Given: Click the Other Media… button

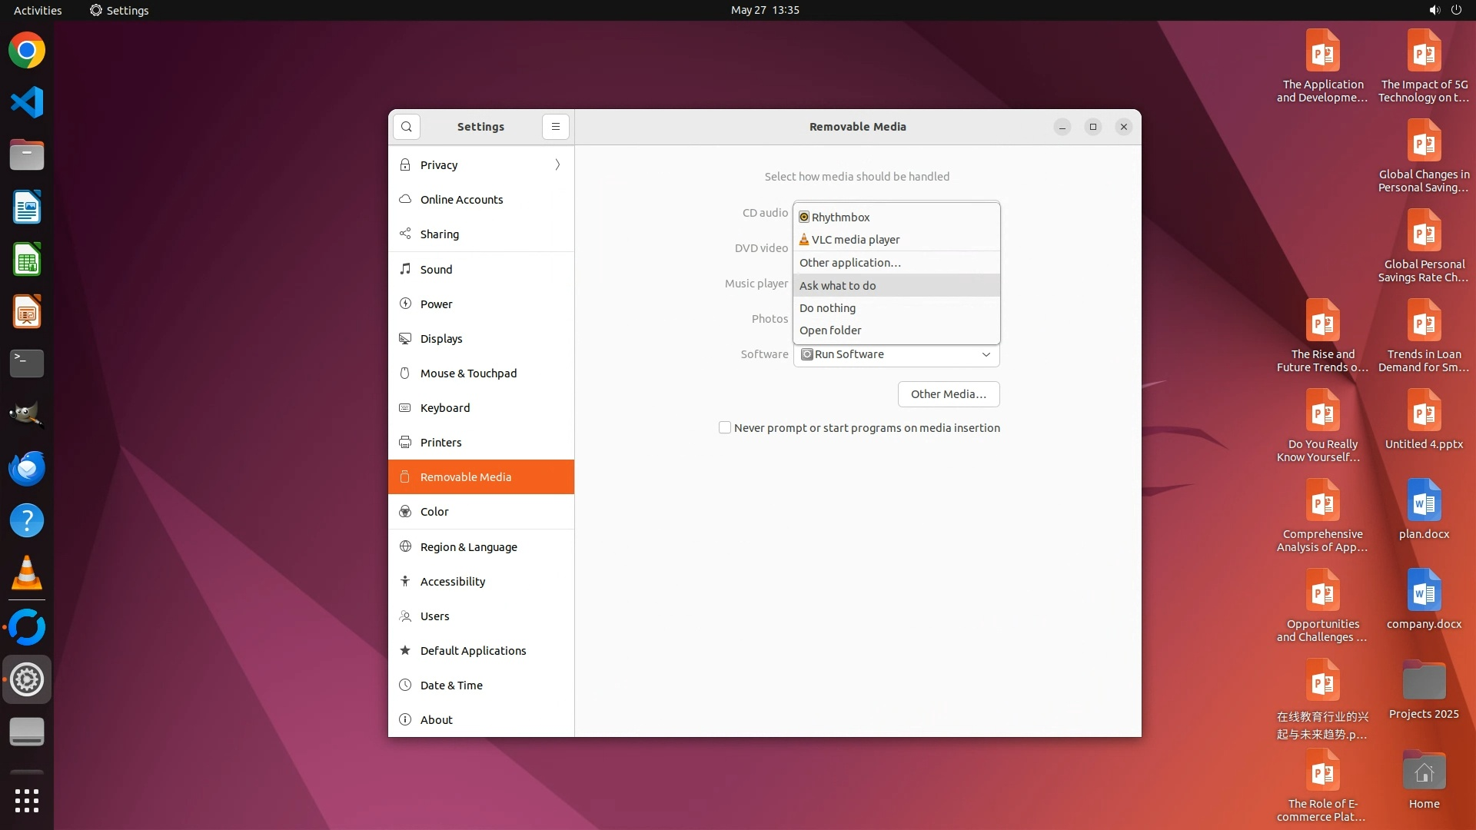Looking at the screenshot, I should pyautogui.click(x=948, y=394).
